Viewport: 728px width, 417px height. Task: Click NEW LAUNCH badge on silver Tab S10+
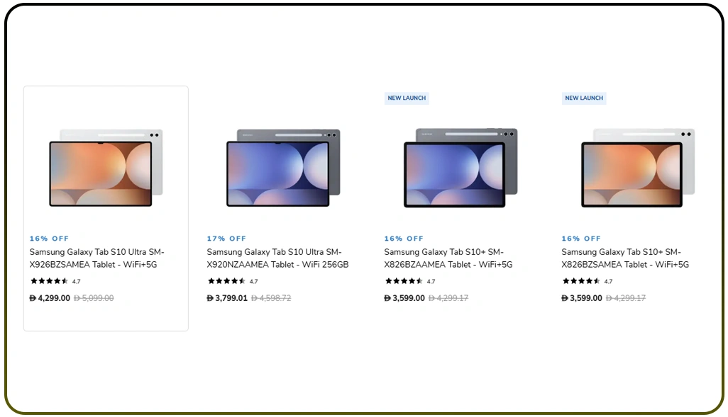pos(584,98)
